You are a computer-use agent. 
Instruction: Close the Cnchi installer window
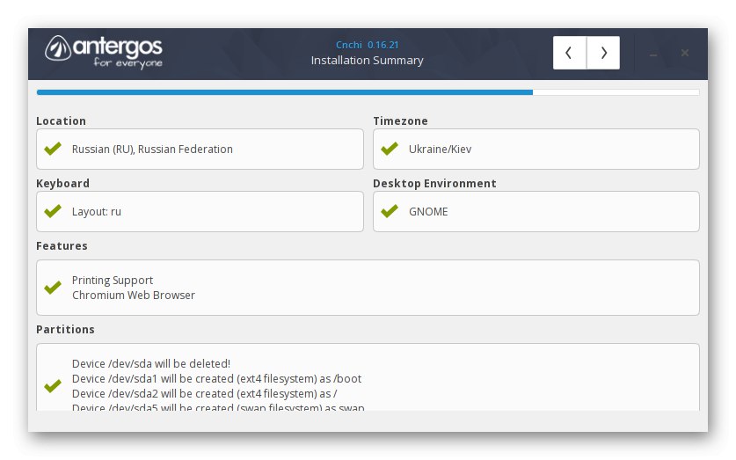[x=685, y=53]
